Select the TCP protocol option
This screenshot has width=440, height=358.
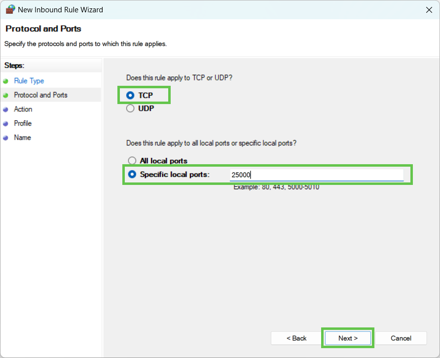[140, 95]
